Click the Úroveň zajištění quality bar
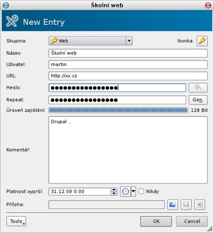The width and height of the screenshot is (214, 233). pyautogui.click(x=118, y=110)
